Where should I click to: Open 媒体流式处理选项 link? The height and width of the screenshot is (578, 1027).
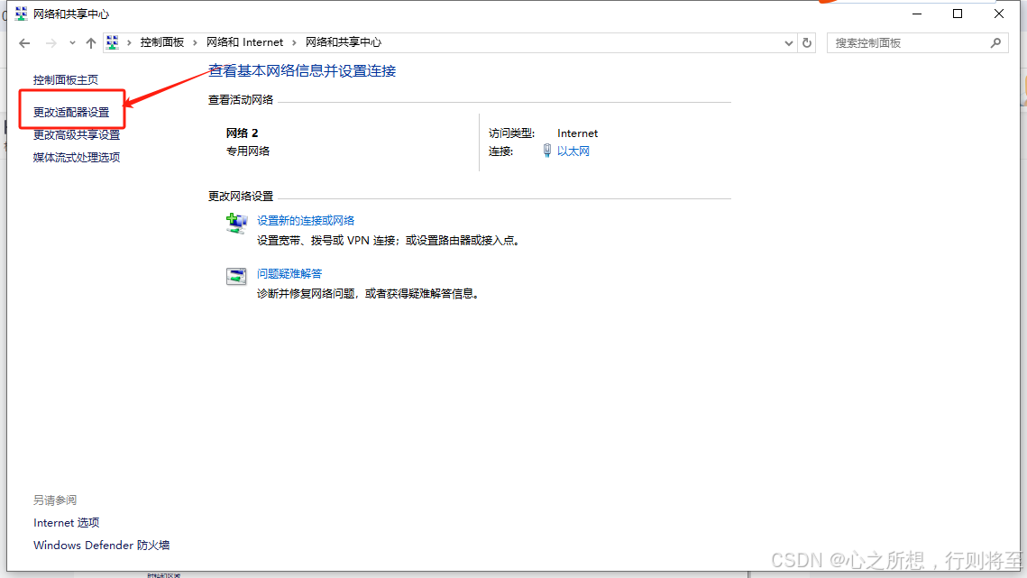point(77,158)
